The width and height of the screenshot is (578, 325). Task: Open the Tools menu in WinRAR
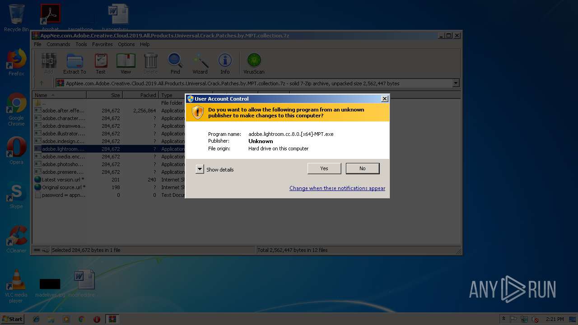(x=81, y=44)
